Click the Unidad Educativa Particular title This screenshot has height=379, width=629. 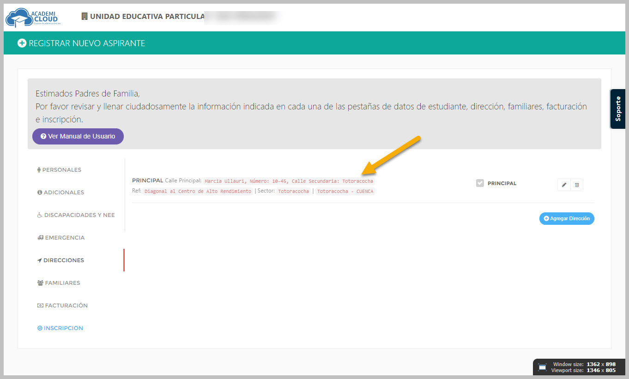tap(147, 16)
